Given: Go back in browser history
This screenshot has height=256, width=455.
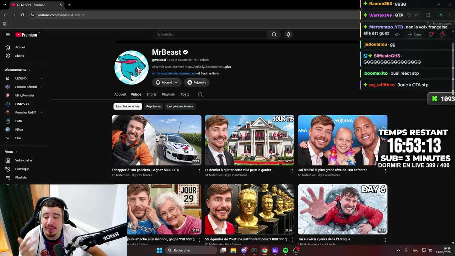Looking at the screenshot, I should (x=5, y=15).
